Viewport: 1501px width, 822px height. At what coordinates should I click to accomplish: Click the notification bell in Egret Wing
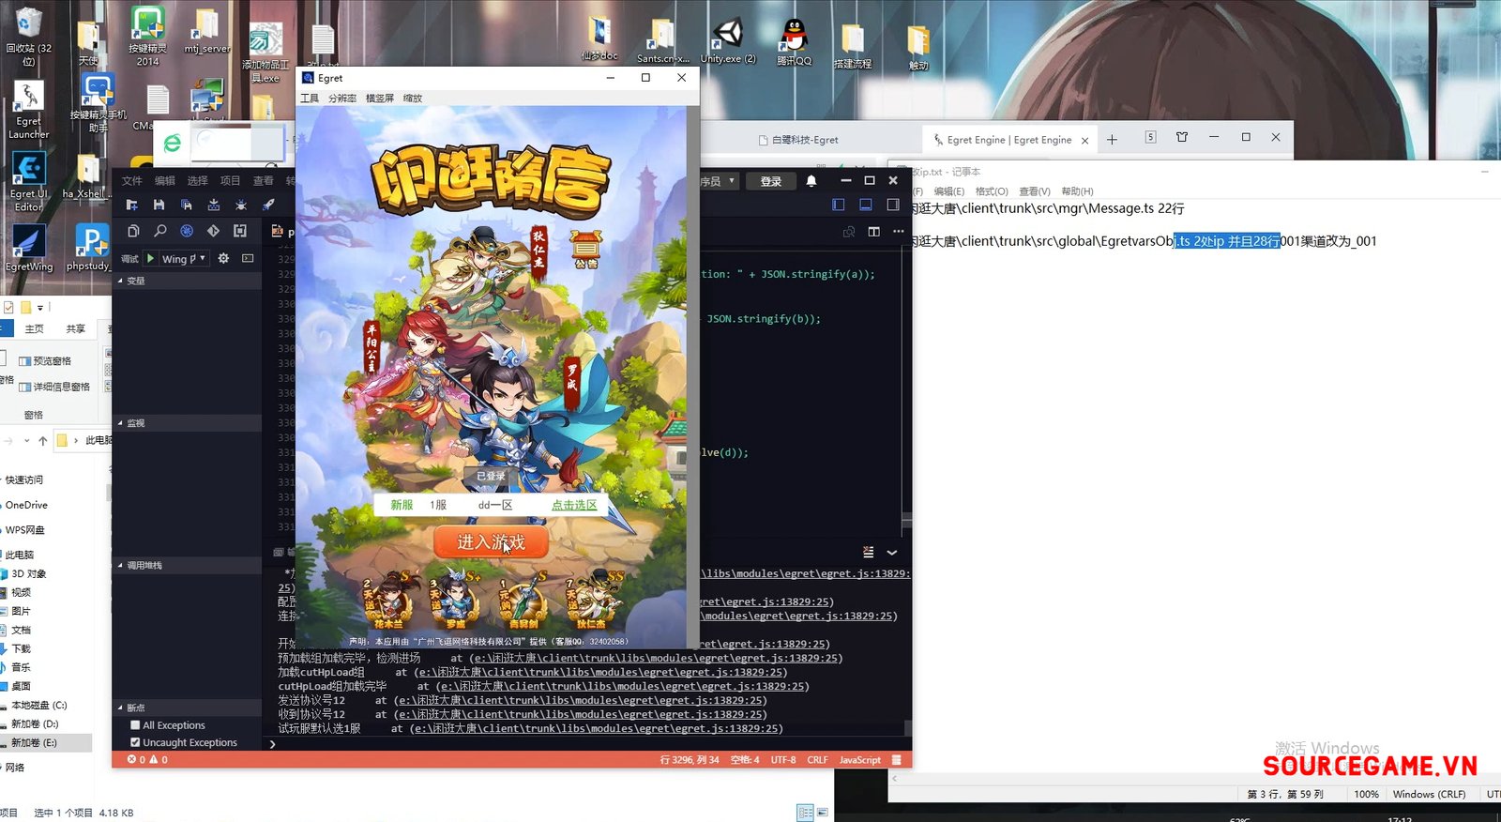[811, 181]
